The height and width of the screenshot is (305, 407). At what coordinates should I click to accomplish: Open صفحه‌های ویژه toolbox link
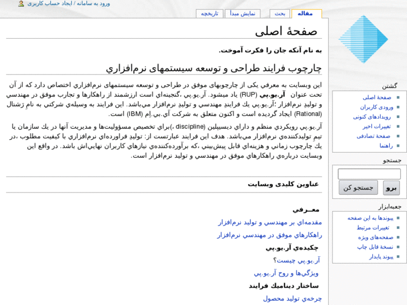pyautogui.click(x=376, y=237)
